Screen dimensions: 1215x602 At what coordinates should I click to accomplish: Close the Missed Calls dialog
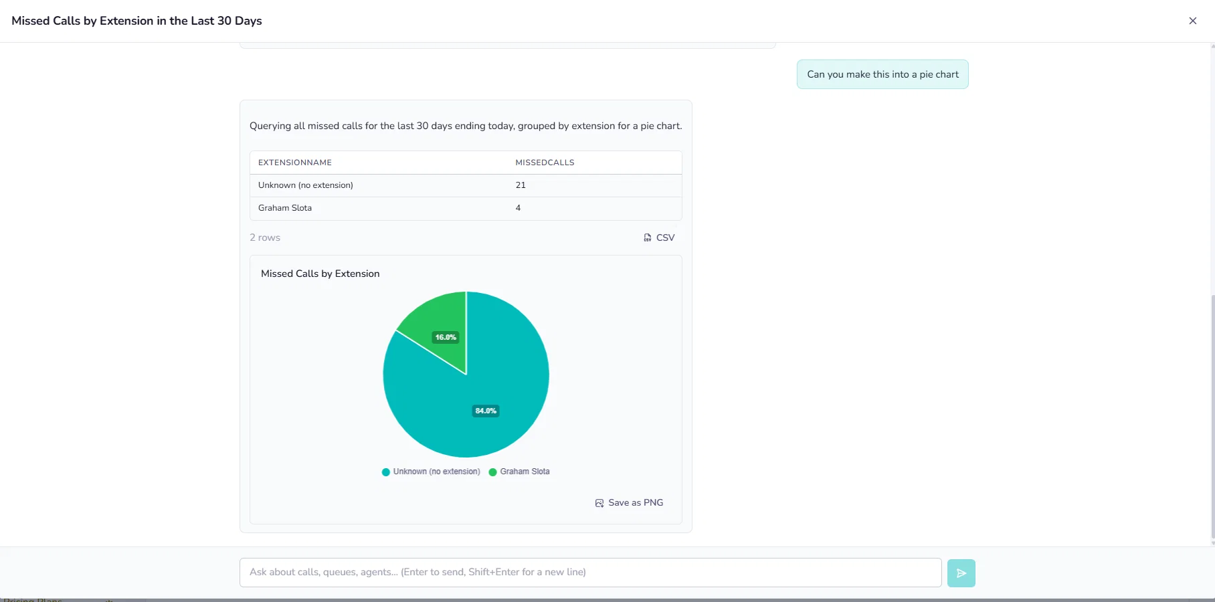[1192, 21]
